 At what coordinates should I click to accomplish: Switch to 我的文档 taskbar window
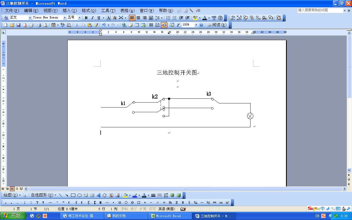[126, 216]
